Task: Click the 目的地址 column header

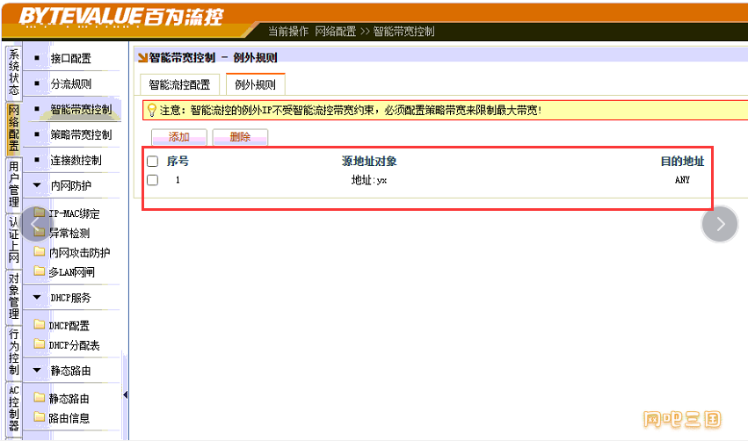Action: coord(682,161)
